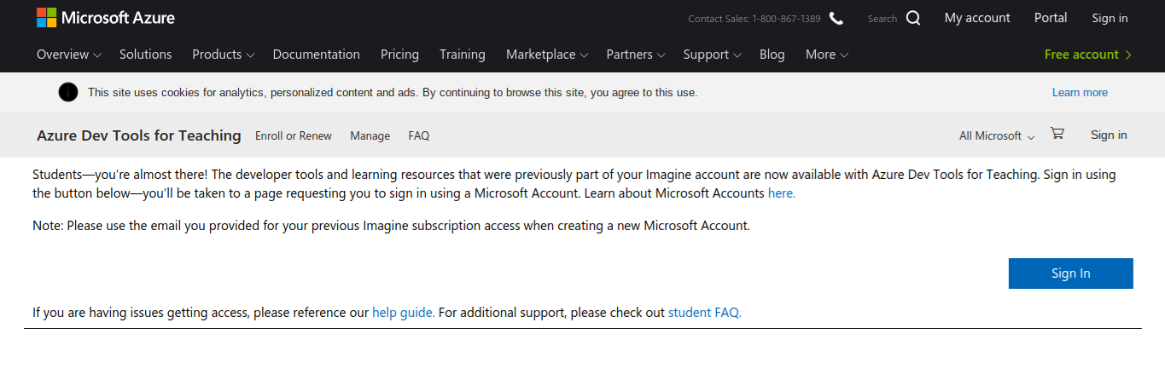1165x380 pixels.
Task: Click Sign in in the black header
Action: point(1110,18)
